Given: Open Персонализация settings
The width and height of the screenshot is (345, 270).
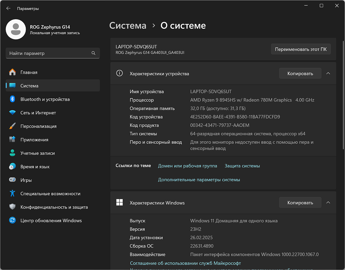Looking at the screenshot, I should [x=53, y=126].
